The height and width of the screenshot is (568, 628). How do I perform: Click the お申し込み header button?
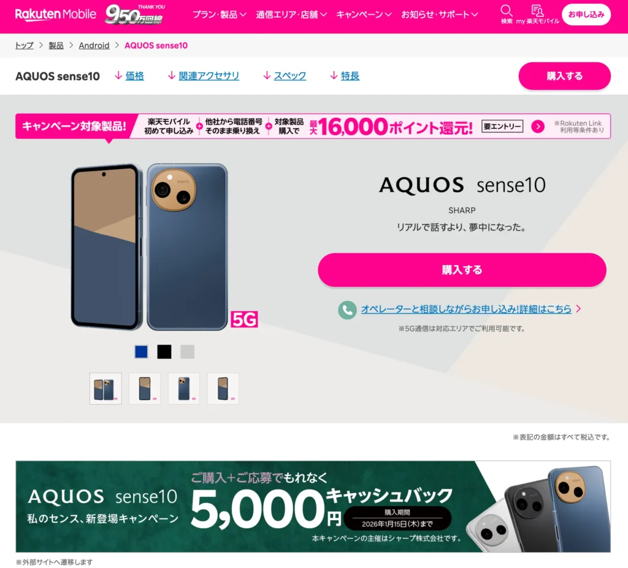[586, 15]
